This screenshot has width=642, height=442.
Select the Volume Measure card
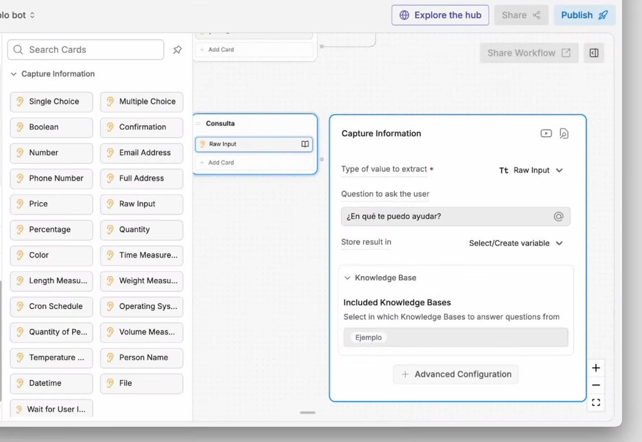click(141, 332)
